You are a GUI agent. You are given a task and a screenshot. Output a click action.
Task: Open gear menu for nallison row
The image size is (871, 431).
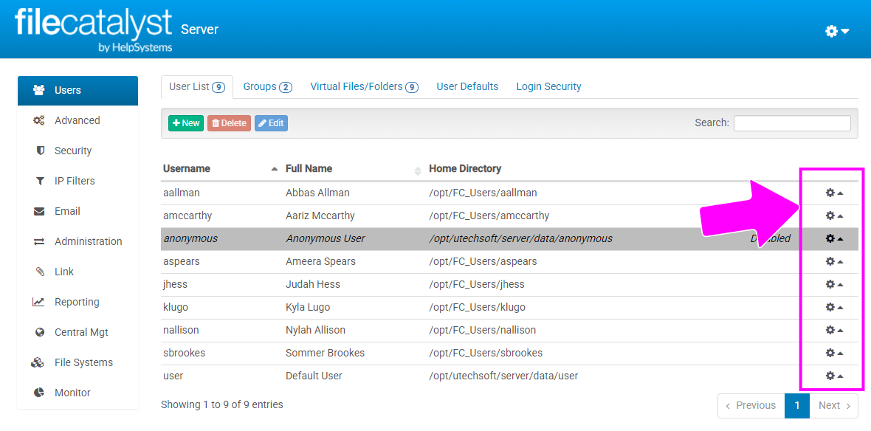tap(834, 330)
